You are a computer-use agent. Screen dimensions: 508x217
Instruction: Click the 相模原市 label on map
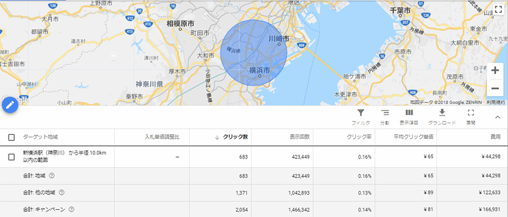click(x=181, y=24)
